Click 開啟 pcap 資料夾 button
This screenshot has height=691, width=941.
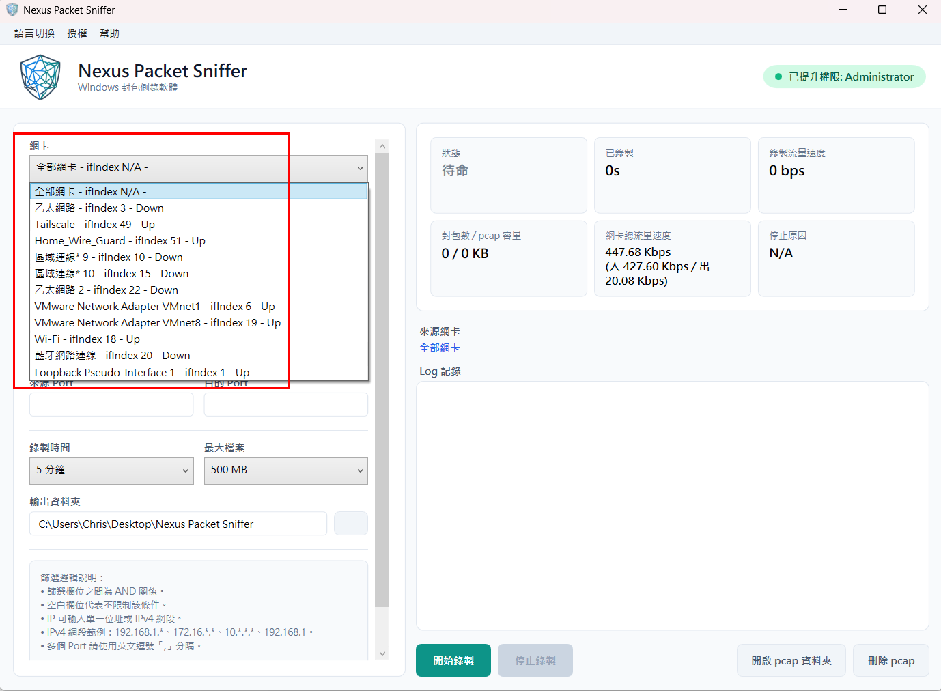pos(791,660)
